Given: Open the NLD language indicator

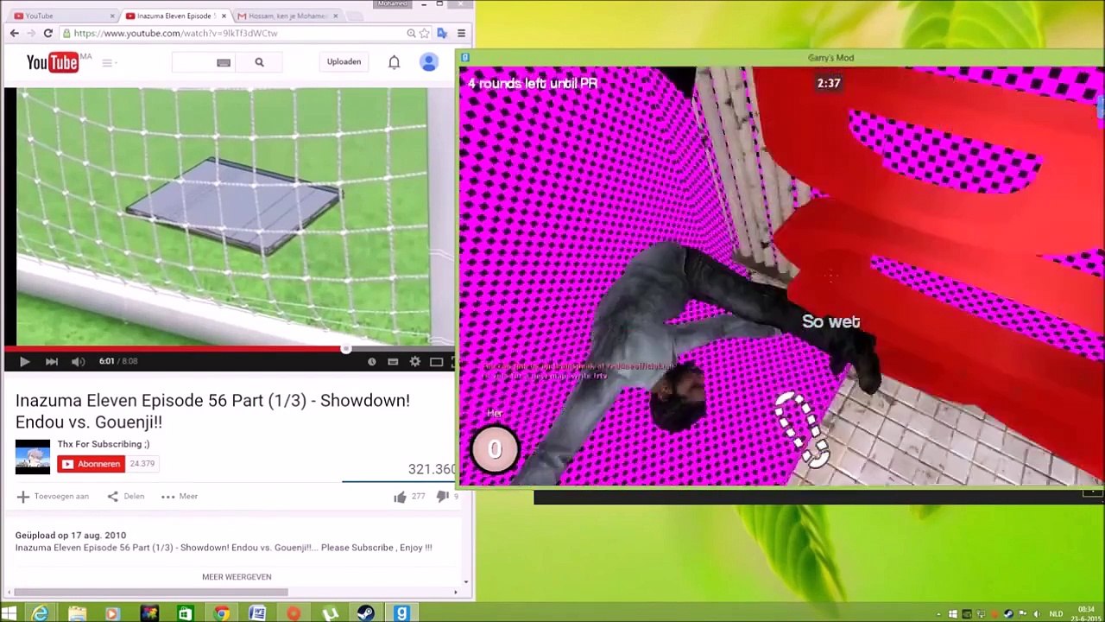Looking at the screenshot, I should [x=1056, y=614].
